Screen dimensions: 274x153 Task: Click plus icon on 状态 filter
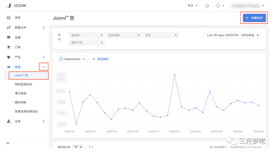[x=176, y=35]
